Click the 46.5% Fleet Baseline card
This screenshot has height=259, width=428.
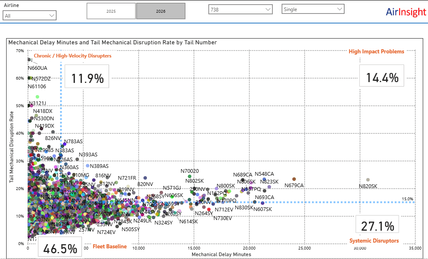[60, 246]
